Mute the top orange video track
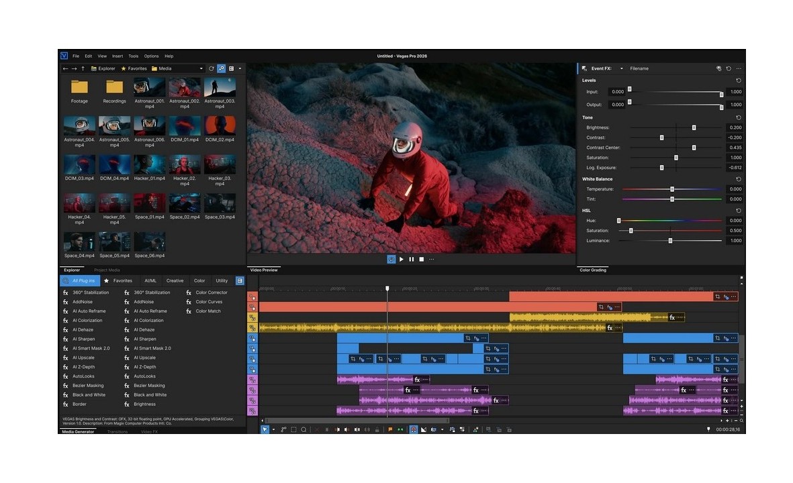This screenshot has height=483, width=793. (x=252, y=295)
